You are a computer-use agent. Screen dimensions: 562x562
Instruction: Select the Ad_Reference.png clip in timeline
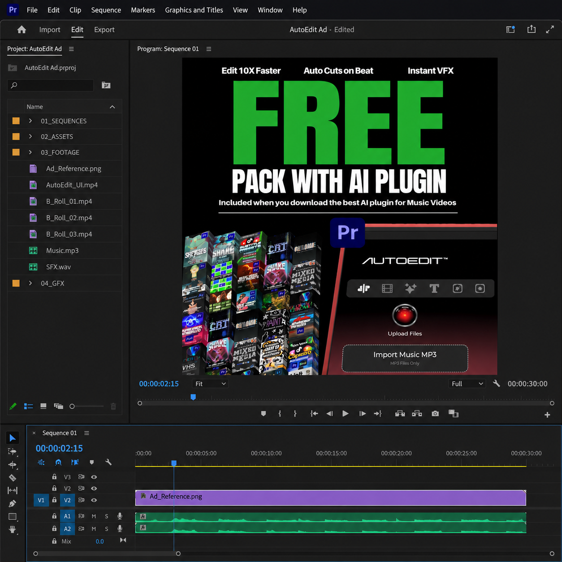(x=331, y=497)
